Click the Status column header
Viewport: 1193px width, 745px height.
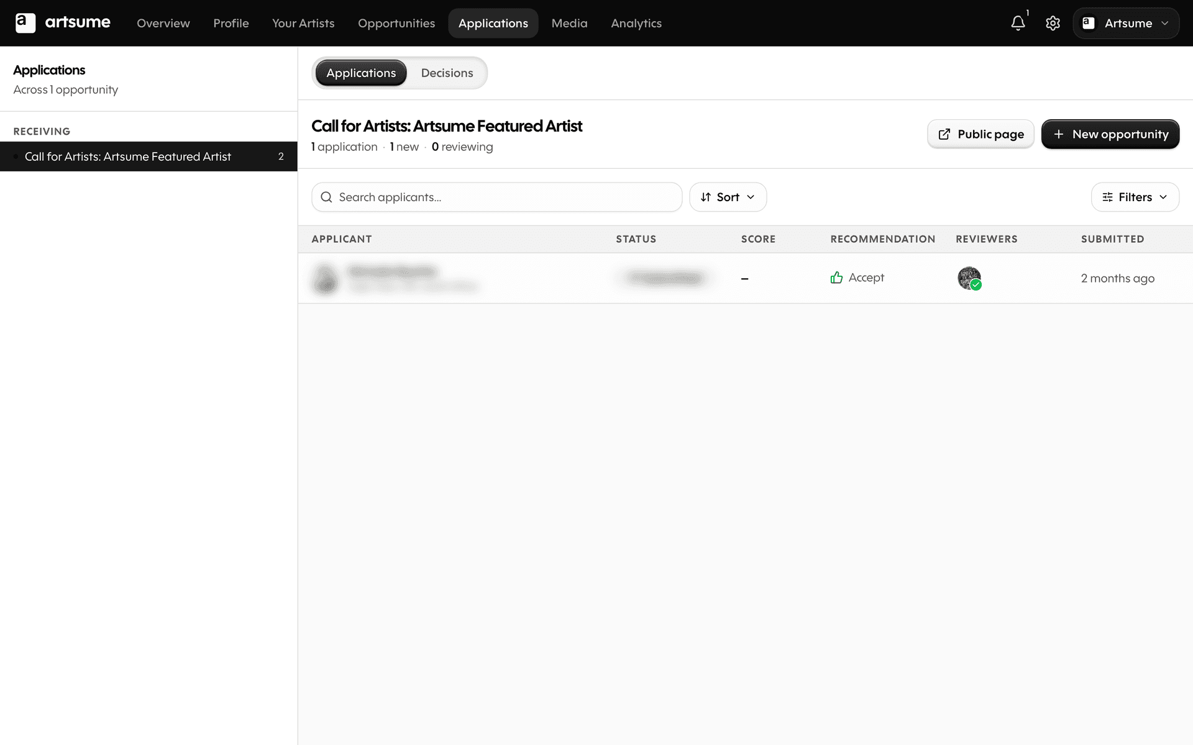click(x=636, y=239)
